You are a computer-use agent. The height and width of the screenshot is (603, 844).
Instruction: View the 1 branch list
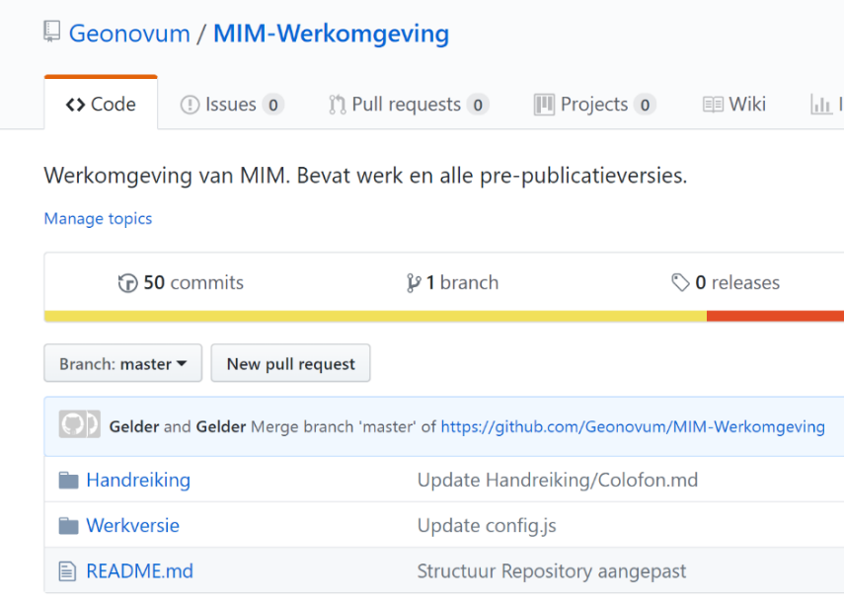(x=452, y=282)
